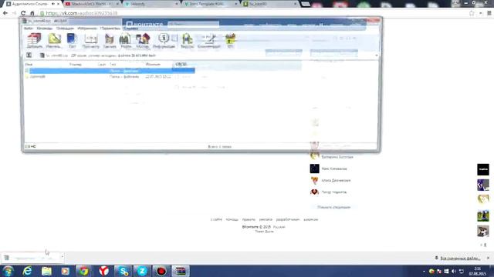494x277 pixels.
Task: Open the Справка menu in WinRAR
Action: coord(130,28)
